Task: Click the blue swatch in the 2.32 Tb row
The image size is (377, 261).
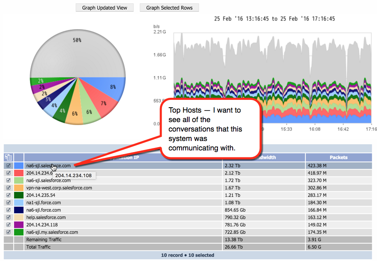Action: 19,166
